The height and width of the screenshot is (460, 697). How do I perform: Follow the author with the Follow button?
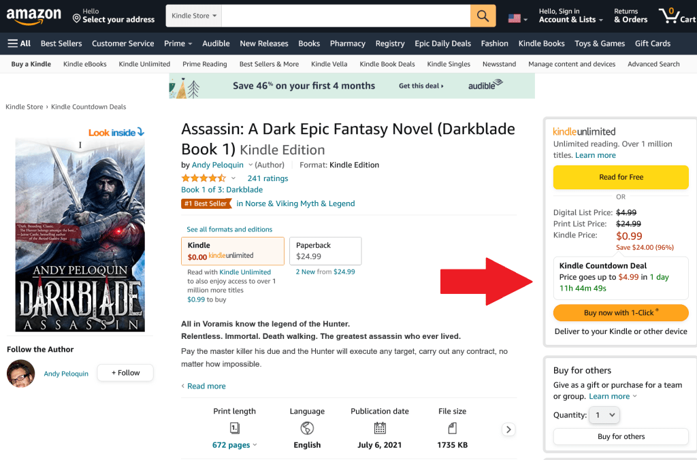pos(125,373)
